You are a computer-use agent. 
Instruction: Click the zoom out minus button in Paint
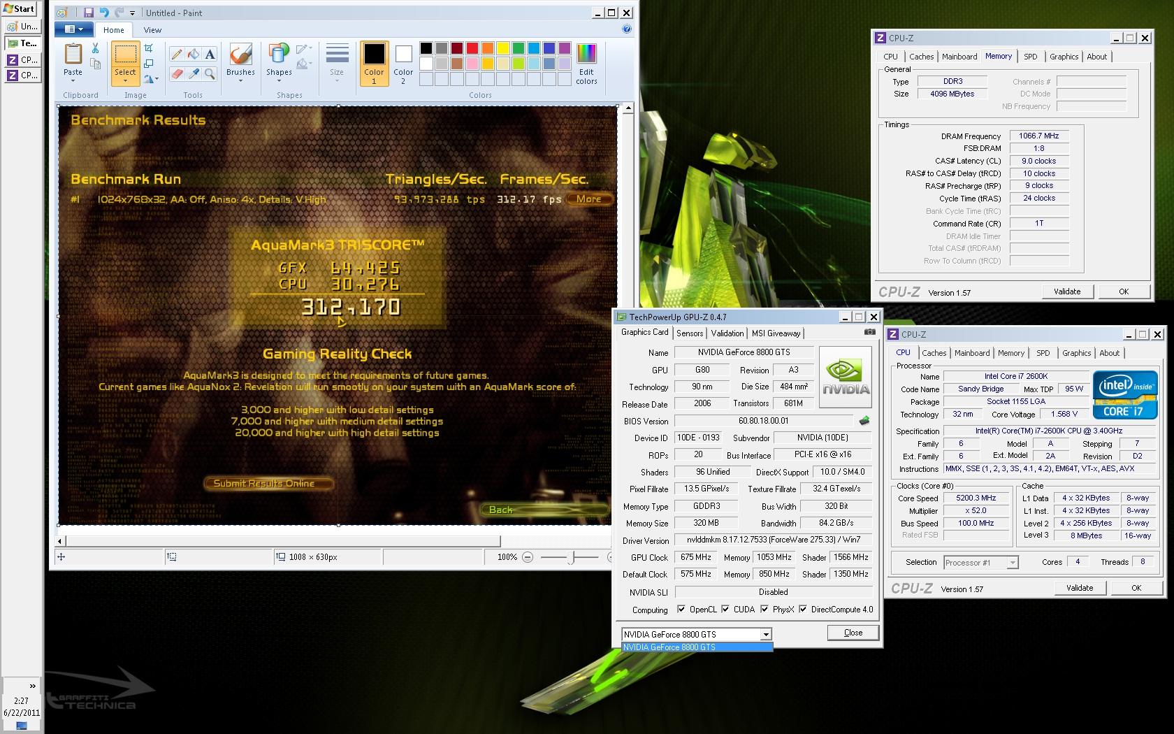pyautogui.click(x=528, y=557)
